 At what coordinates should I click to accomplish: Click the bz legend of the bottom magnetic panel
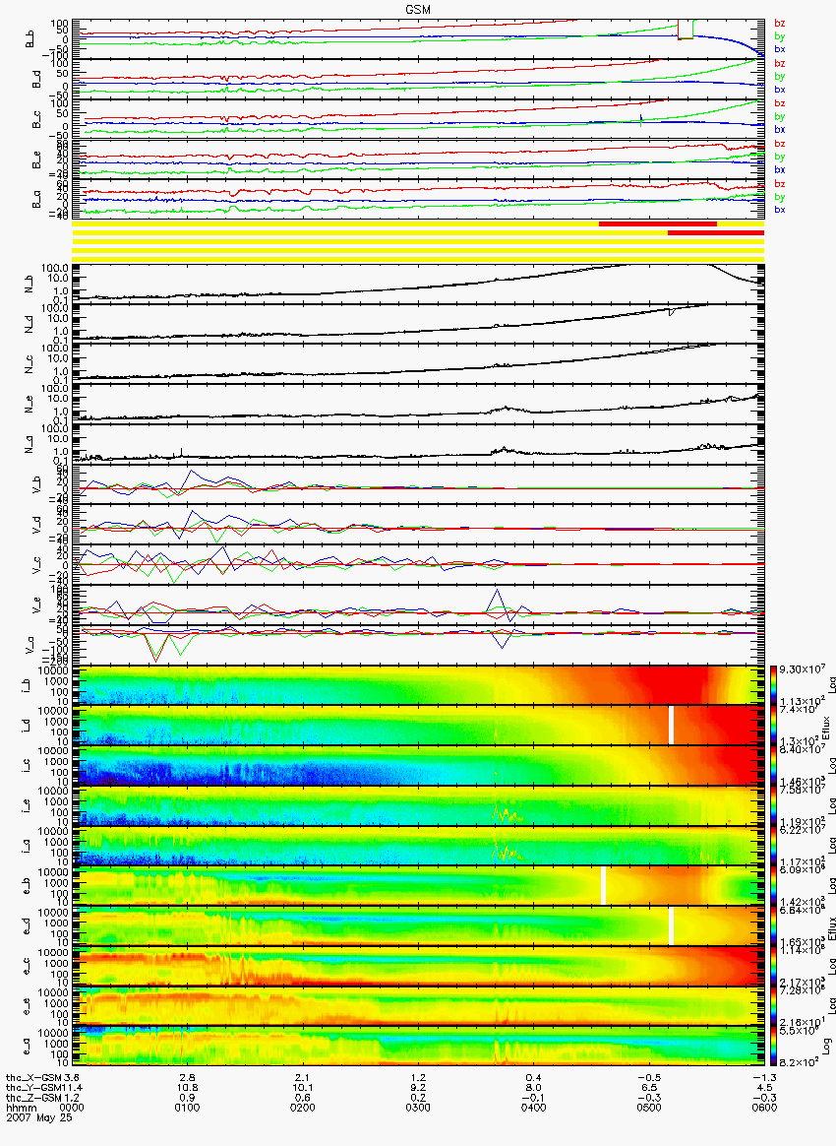coord(780,184)
